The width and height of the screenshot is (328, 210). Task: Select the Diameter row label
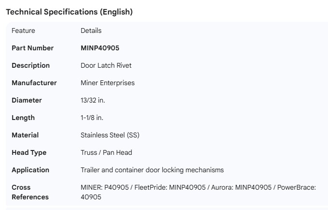click(27, 100)
